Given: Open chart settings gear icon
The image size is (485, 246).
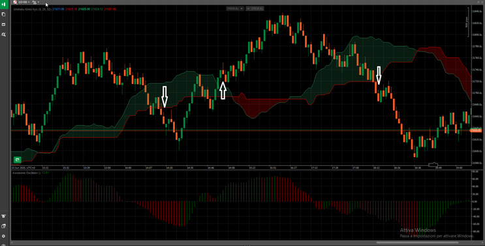Looking at the screenshot, I should click(4, 236).
